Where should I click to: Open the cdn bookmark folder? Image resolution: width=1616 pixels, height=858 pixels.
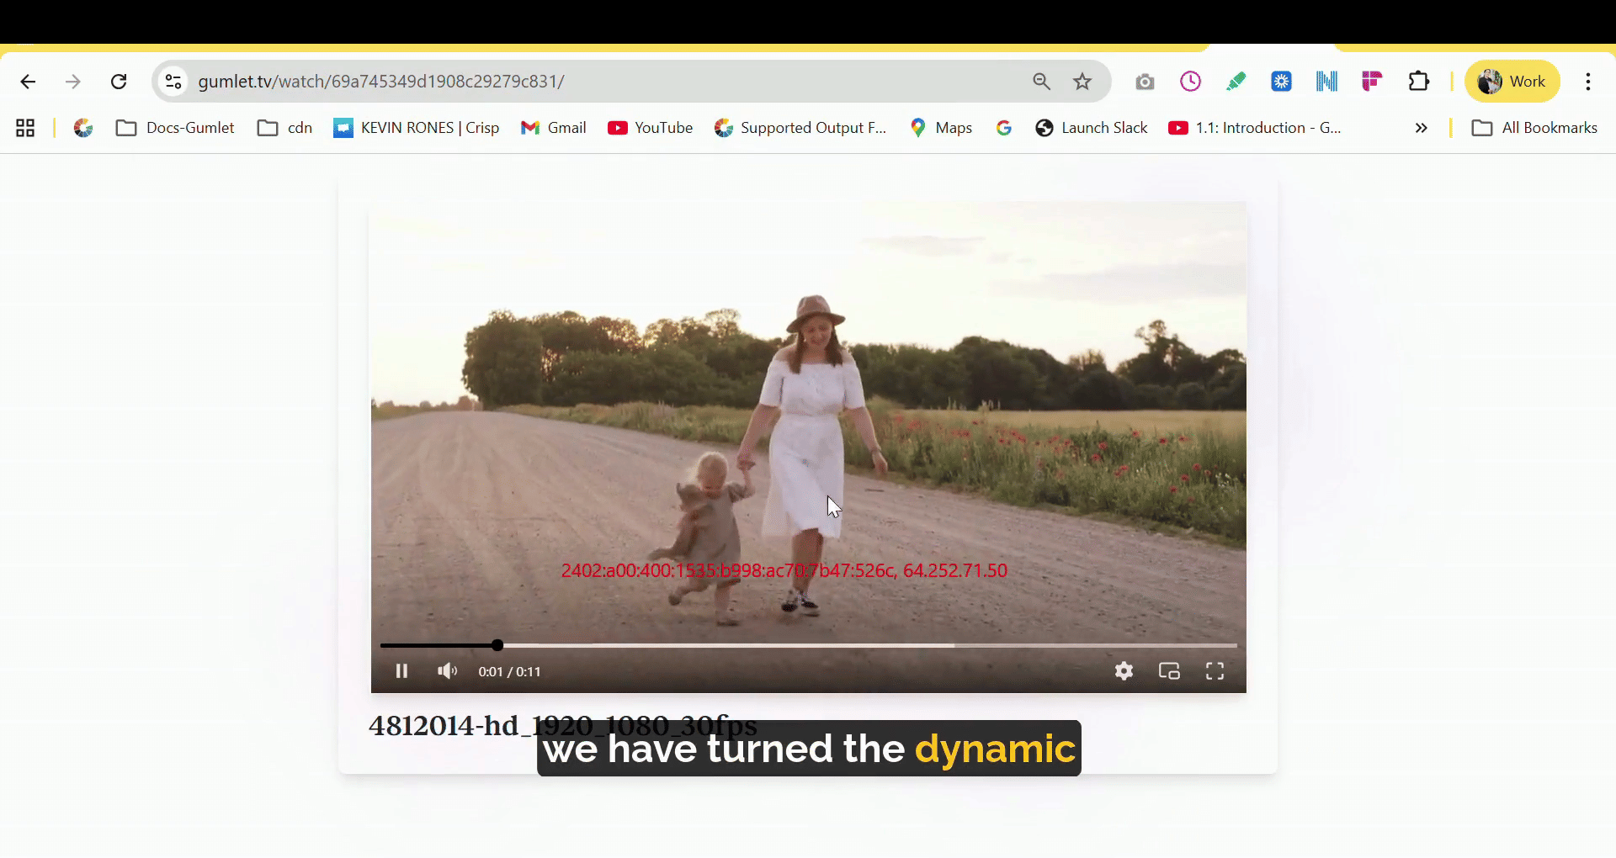[285, 128]
